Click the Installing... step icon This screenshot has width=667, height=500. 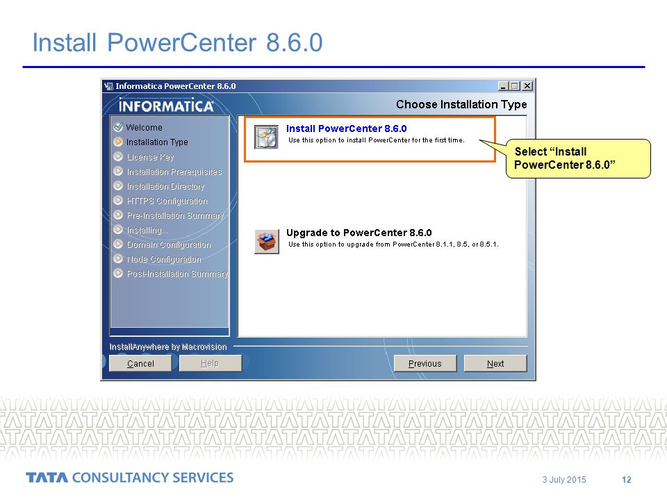(118, 230)
